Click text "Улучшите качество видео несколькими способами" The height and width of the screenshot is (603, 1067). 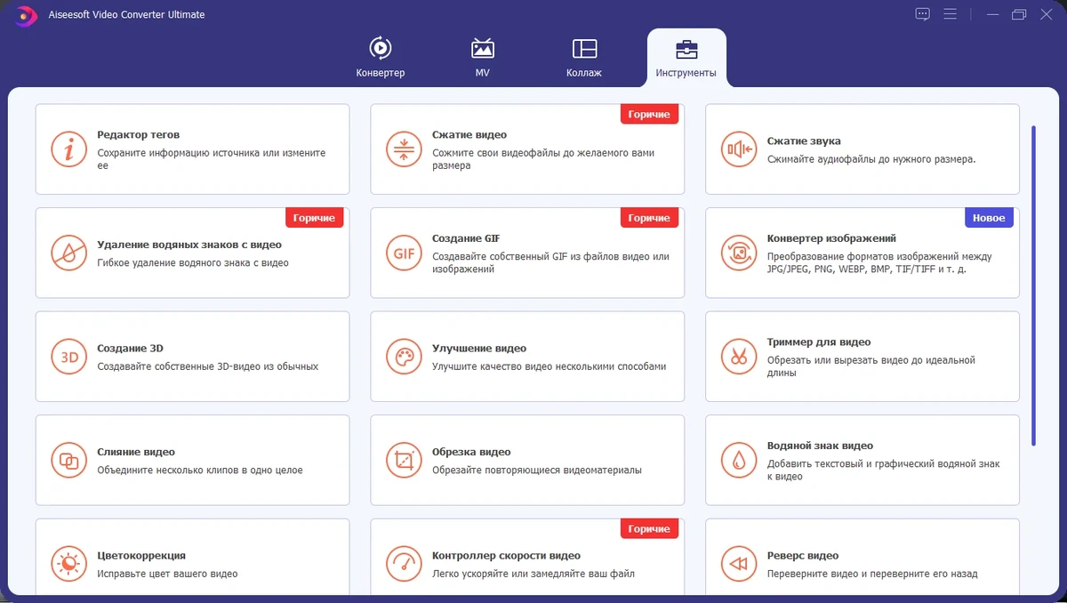click(x=549, y=366)
